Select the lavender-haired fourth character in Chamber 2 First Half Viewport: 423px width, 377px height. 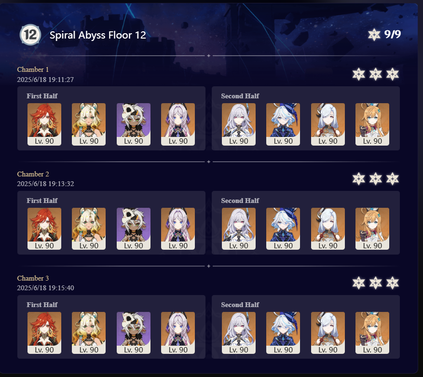click(178, 229)
